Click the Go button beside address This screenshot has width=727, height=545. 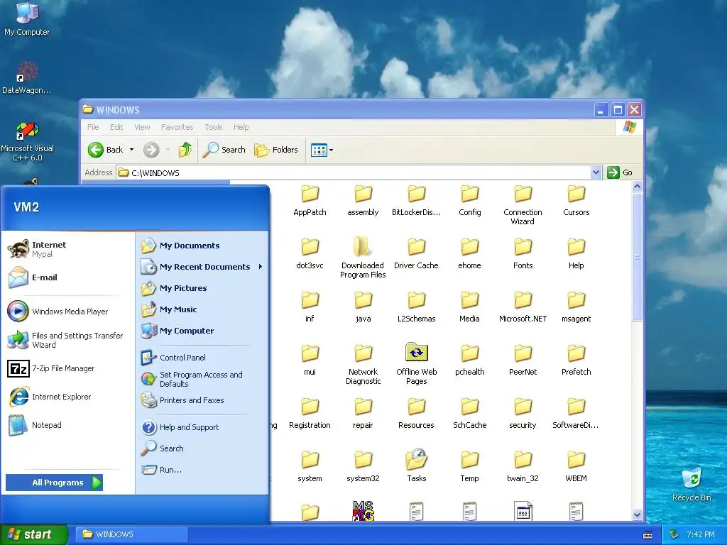point(620,172)
